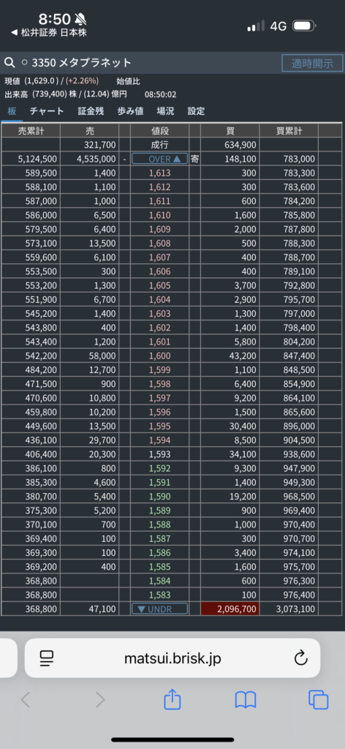Tap the matsui.brisk.jp address field
The width and height of the screenshot is (345, 749).
pyautogui.click(x=172, y=658)
